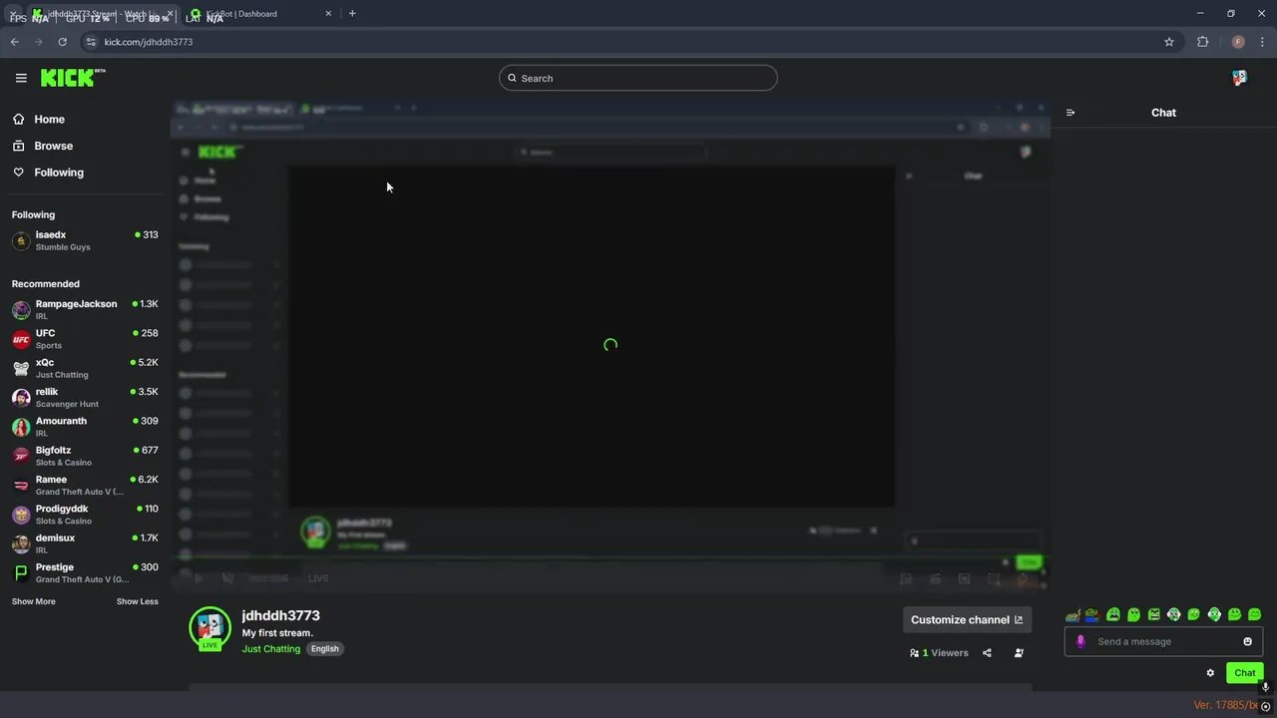
Task: Expand list with Show More
Action: click(x=34, y=601)
